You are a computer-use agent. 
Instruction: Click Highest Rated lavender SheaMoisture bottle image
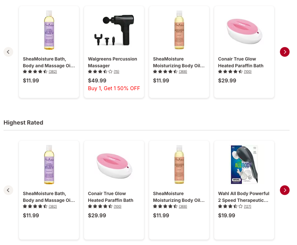coord(49,165)
